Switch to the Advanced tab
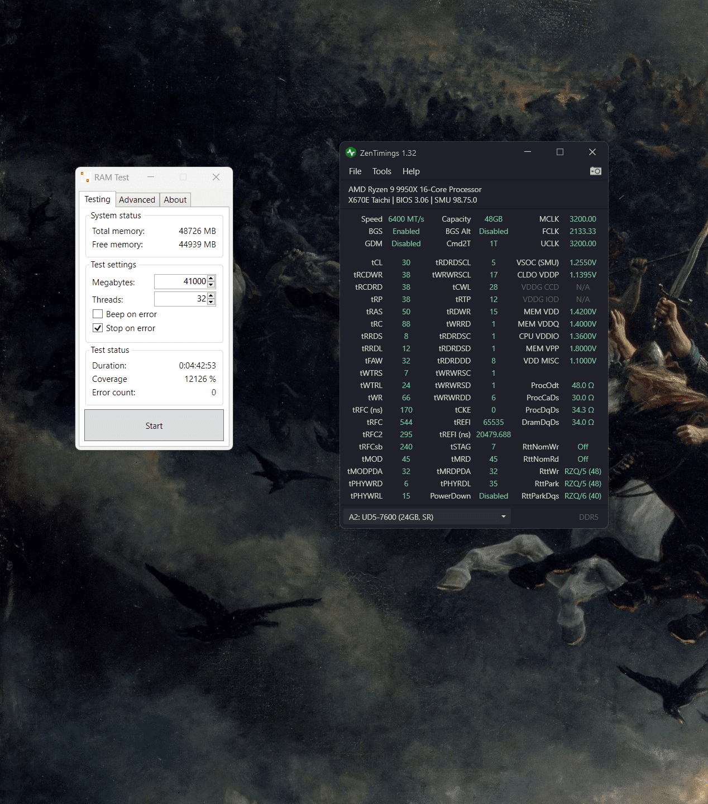This screenshot has width=708, height=804. pyautogui.click(x=137, y=200)
